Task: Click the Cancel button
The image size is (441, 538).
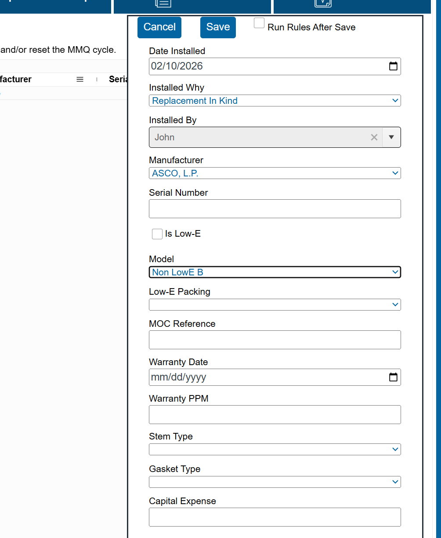Action: [x=159, y=27]
